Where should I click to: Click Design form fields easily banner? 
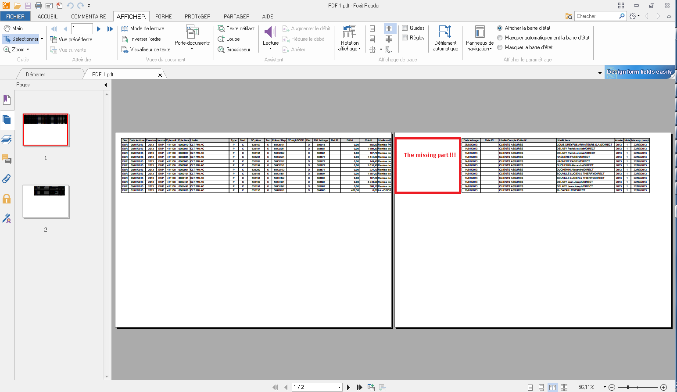[x=639, y=72]
